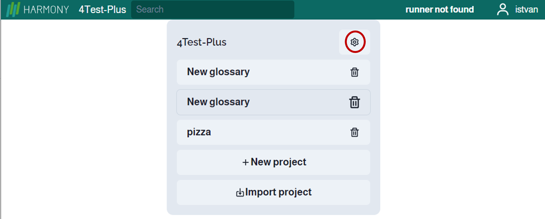Click the 4Test-Plus panel heading
The image size is (545, 219).
201,42
